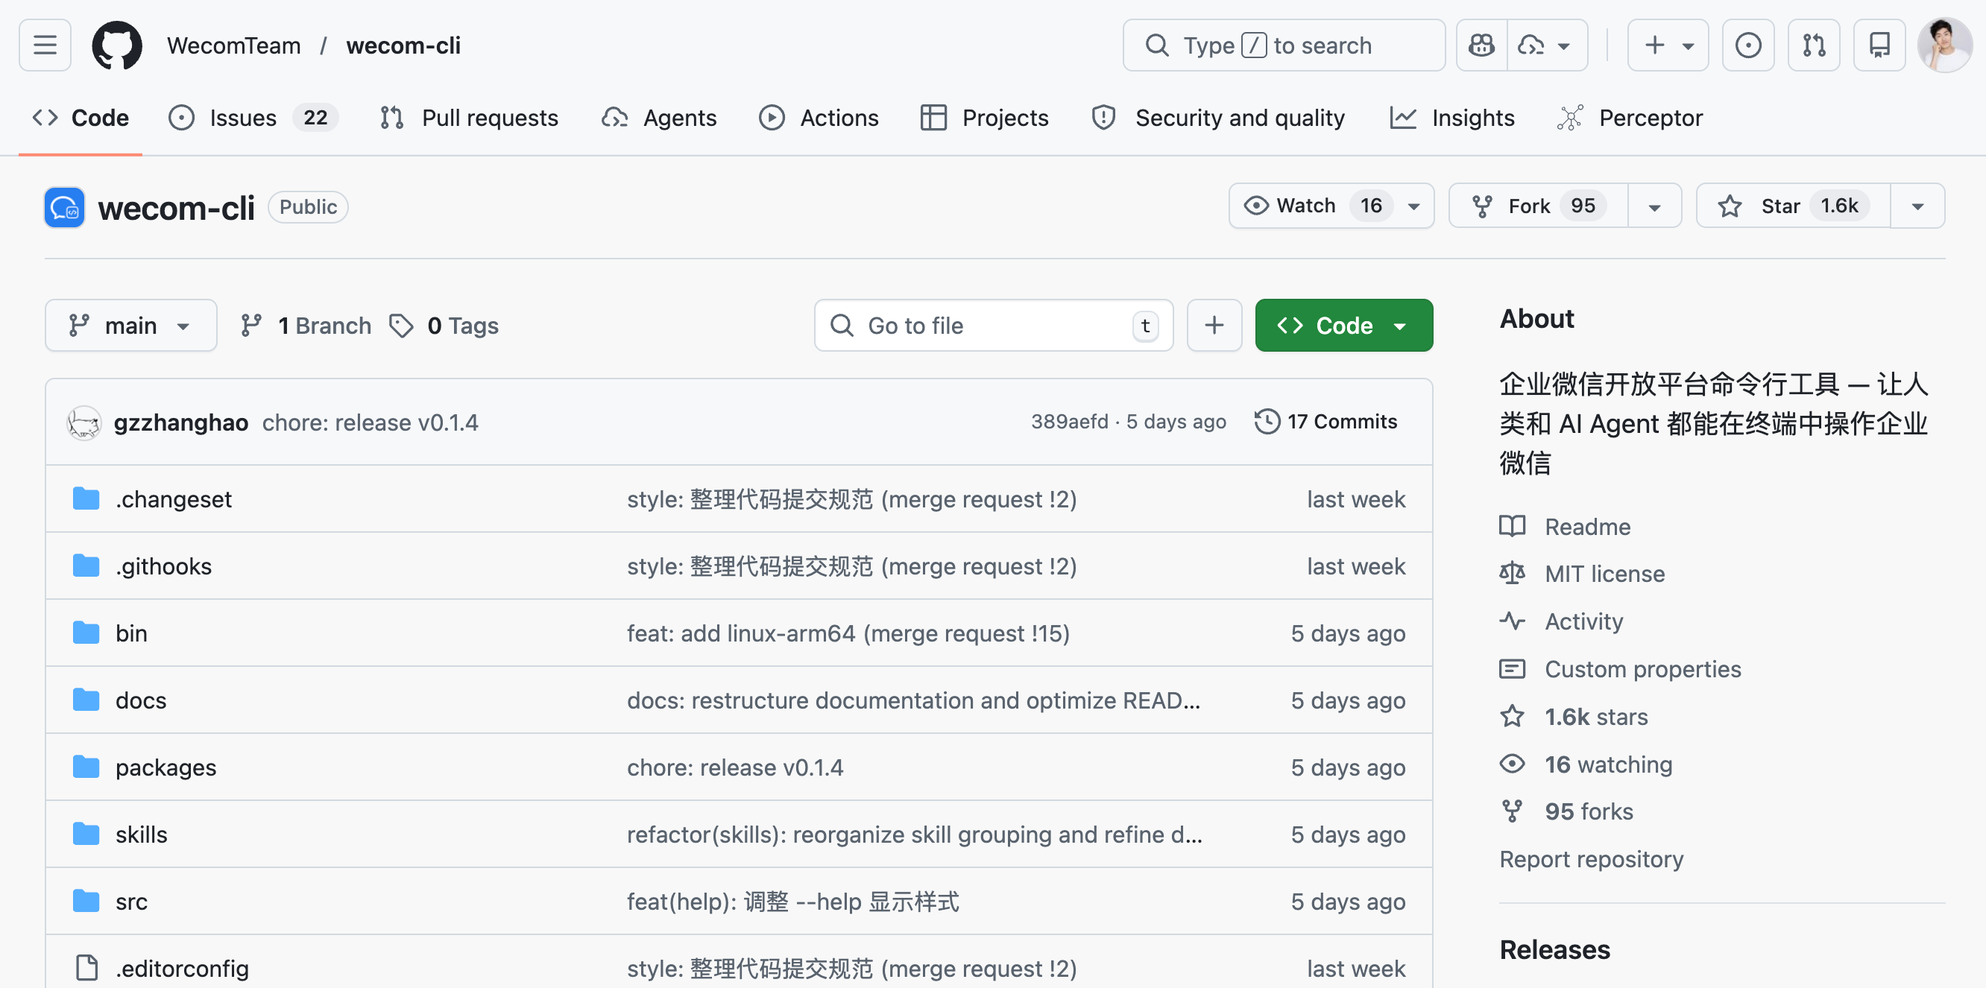Click the user profile avatar

[1944, 45]
